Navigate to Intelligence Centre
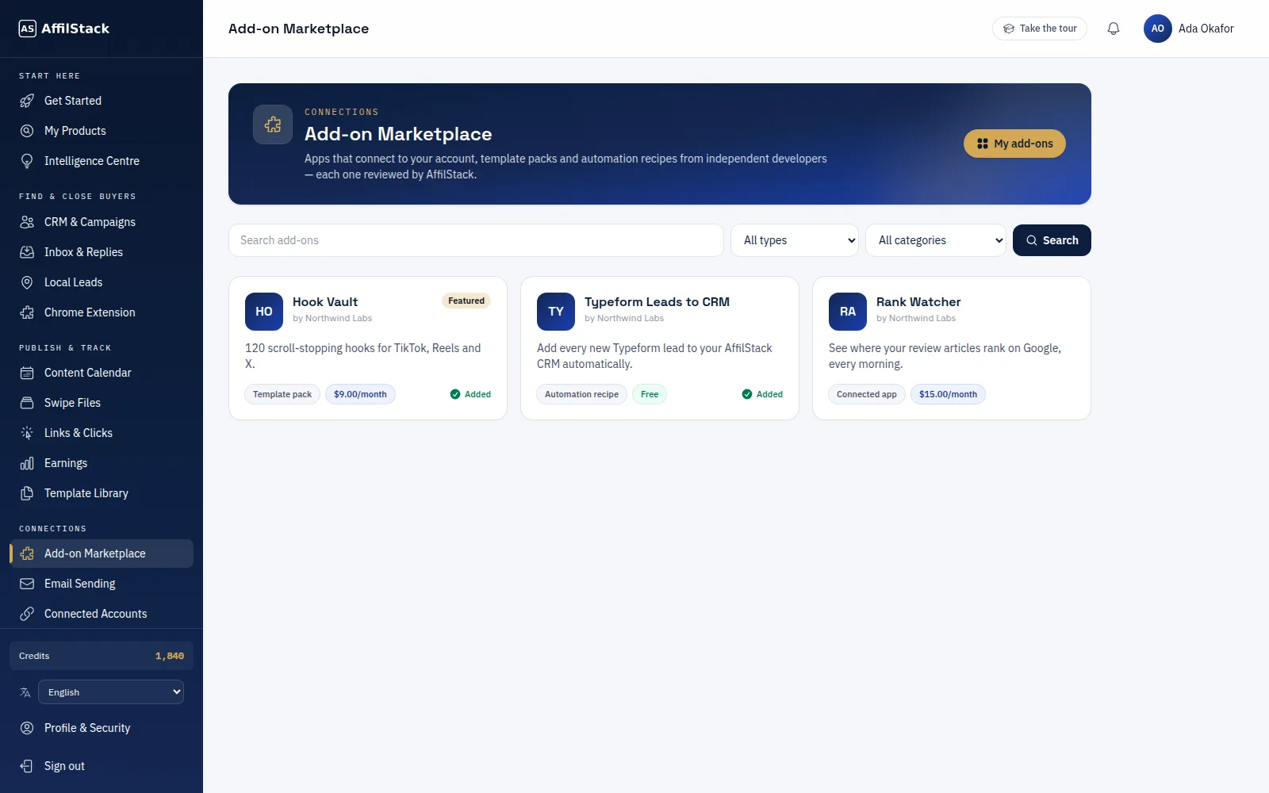This screenshot has height=793, width=1269. point(102,161)
